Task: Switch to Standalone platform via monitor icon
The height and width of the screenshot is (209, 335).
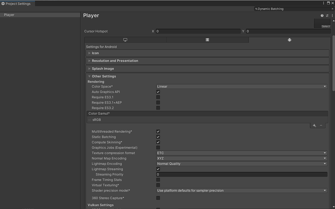Action: (x=125, y=39)
